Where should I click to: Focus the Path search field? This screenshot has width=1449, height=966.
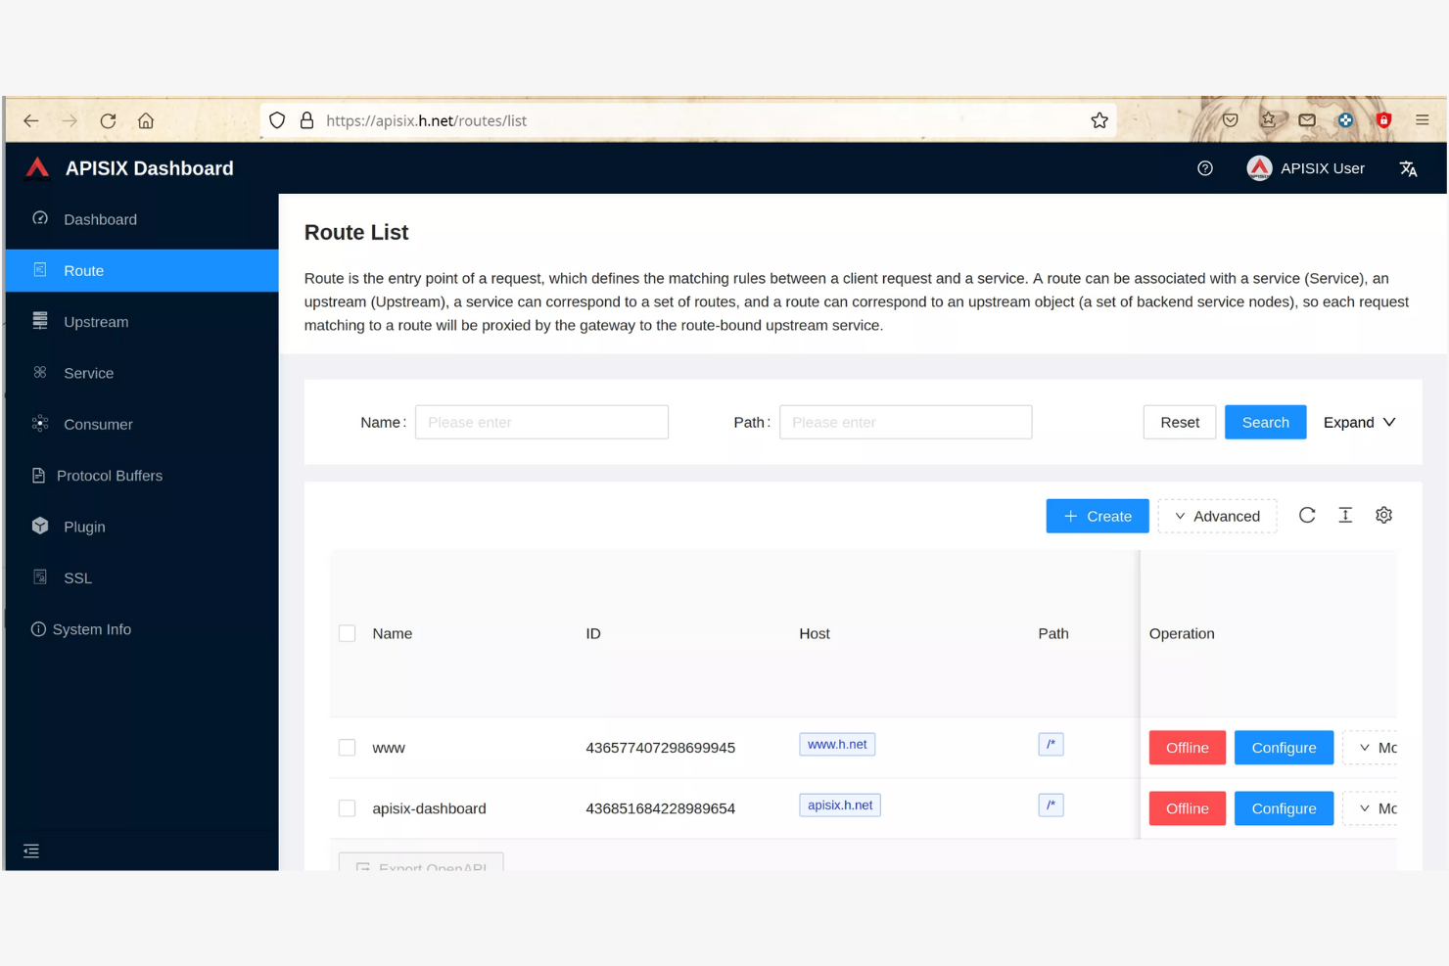pyautogui.click(x=906, y=422)
